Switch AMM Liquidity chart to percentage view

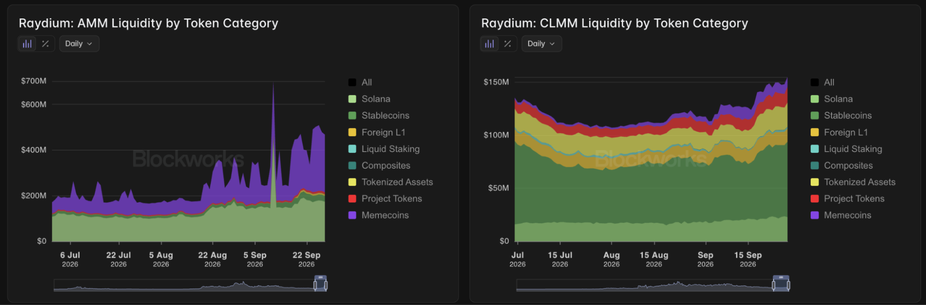coord(45,44)
